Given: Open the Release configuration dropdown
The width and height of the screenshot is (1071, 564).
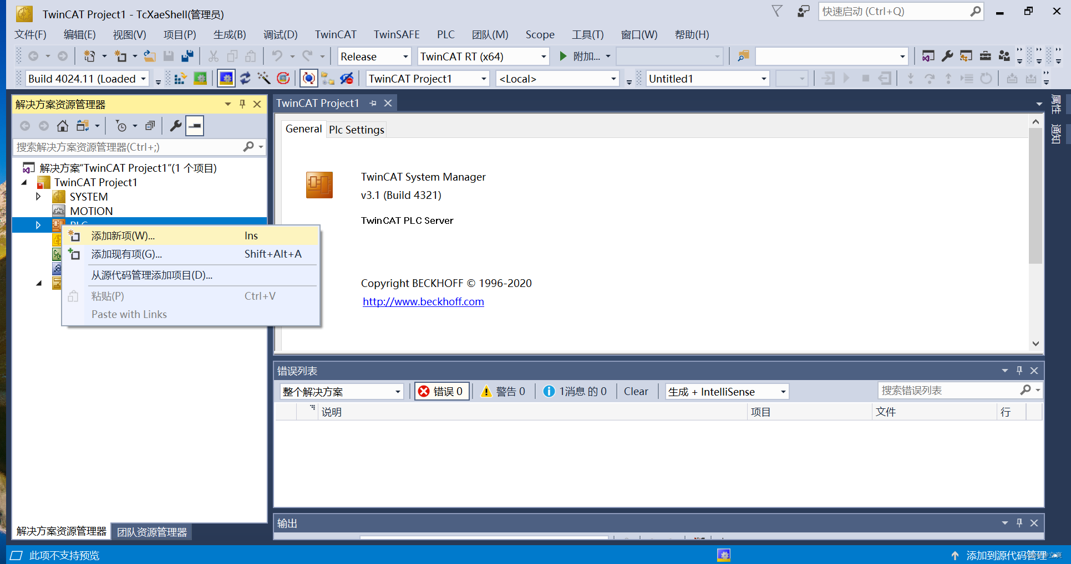Looking at the screenshot, I should 374,56.
